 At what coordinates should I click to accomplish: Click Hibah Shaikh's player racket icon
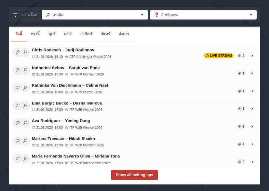[25, 141]
